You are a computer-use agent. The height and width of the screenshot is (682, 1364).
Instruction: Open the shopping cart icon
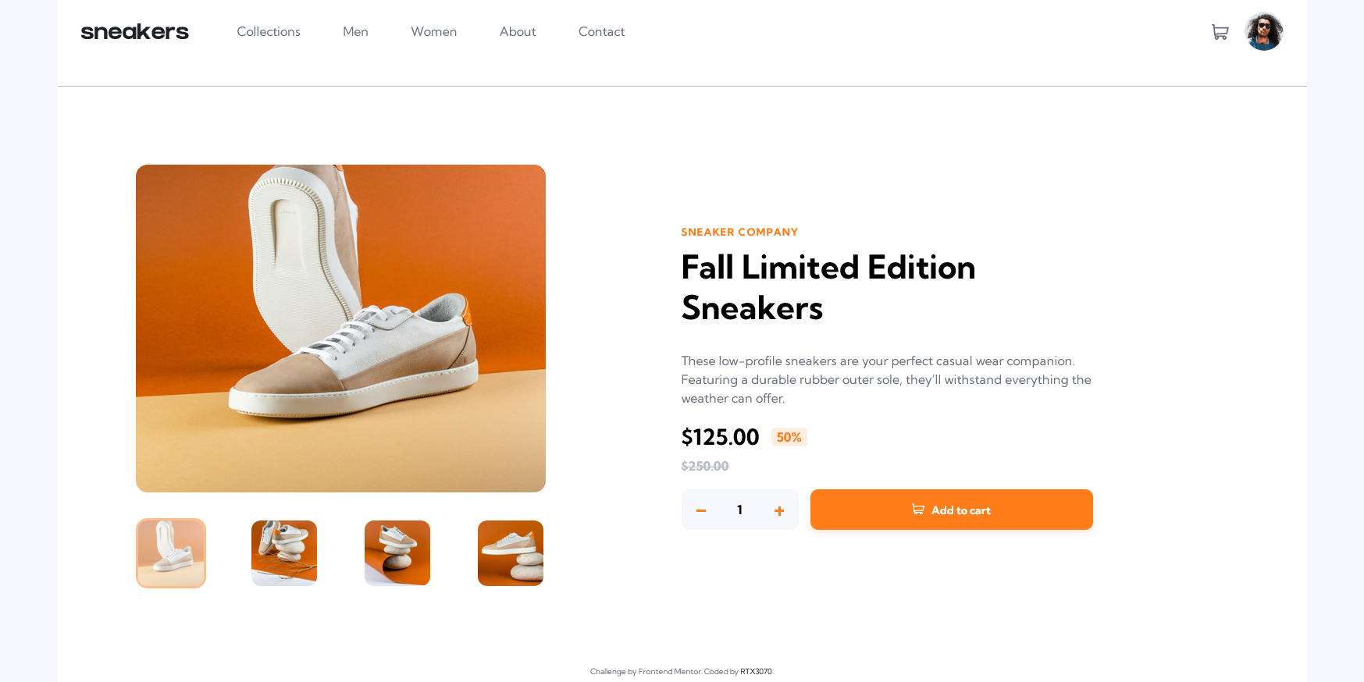1220,32
